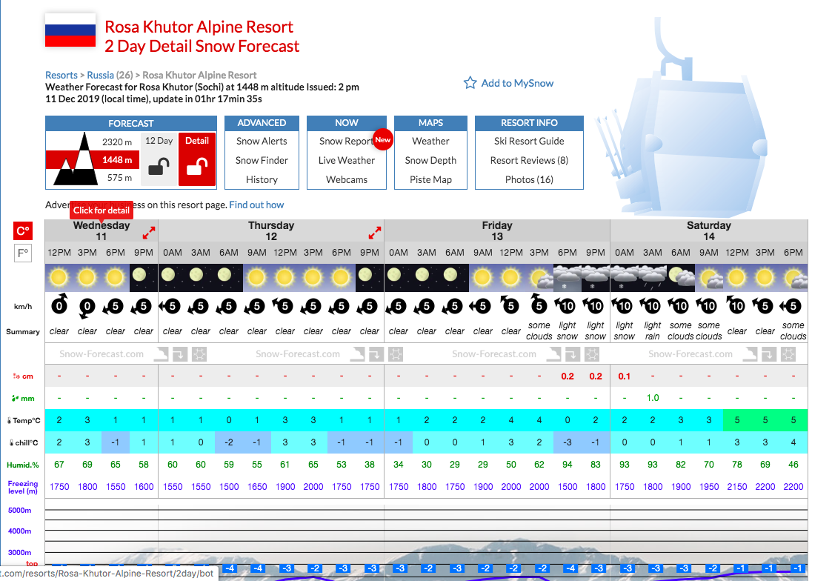Screen dimensions: 832x581
Task: Open Live Weather
Action: tap(347, 160)
